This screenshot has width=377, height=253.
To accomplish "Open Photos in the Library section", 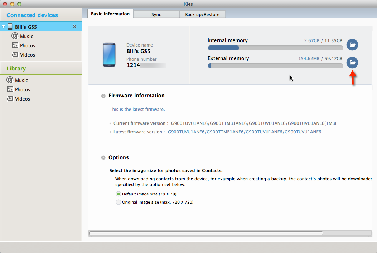I will point(23,89).
